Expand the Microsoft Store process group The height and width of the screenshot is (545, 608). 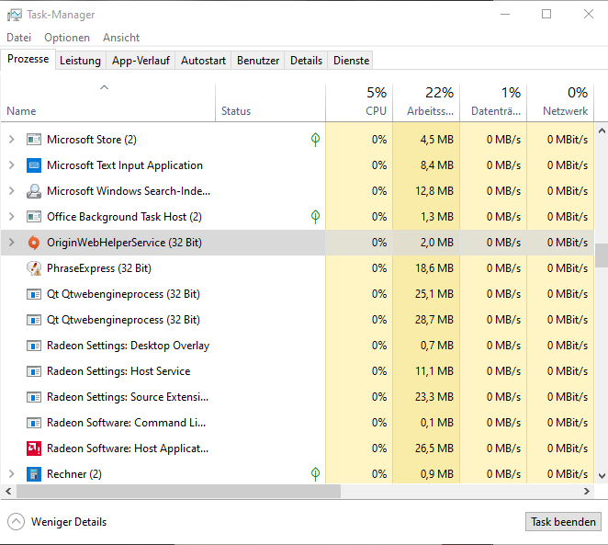pos(12,140)
